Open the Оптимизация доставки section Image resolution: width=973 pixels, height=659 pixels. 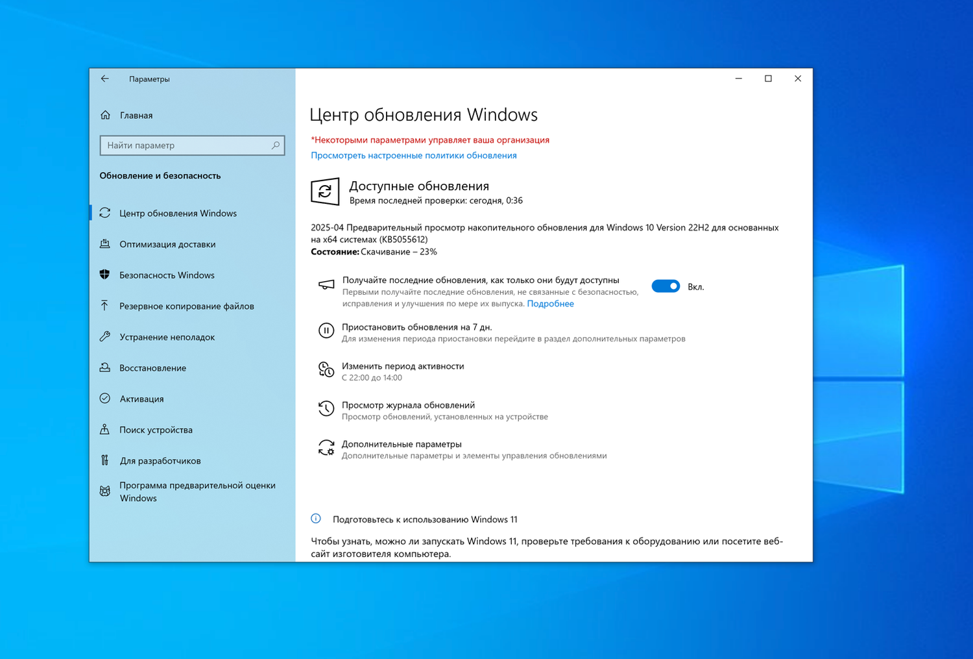click(x=167, y=244)
